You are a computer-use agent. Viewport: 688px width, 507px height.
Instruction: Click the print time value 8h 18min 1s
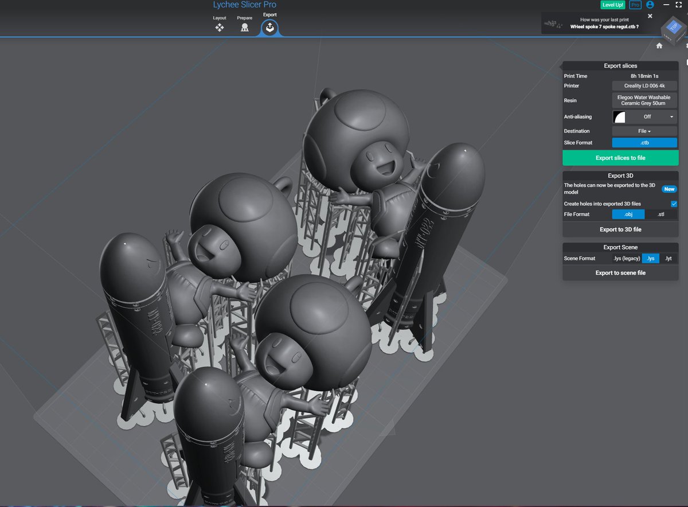pos(644,76)
